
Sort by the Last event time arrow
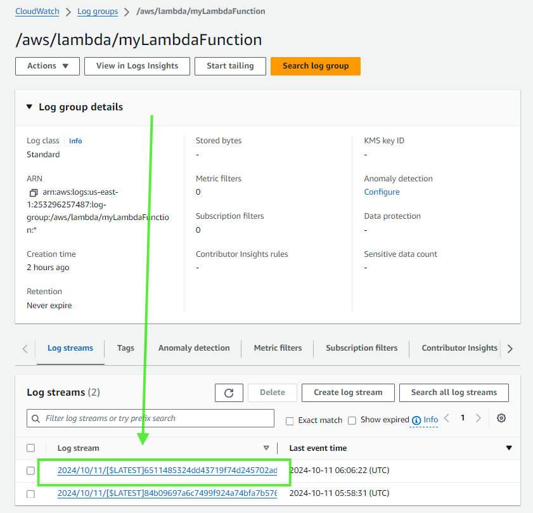508,448
